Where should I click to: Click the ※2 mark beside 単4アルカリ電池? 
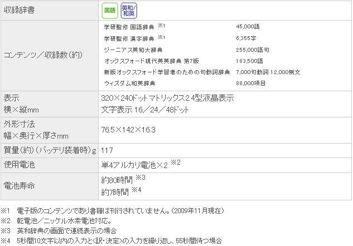pyautogui.click(x=176, y=163)
